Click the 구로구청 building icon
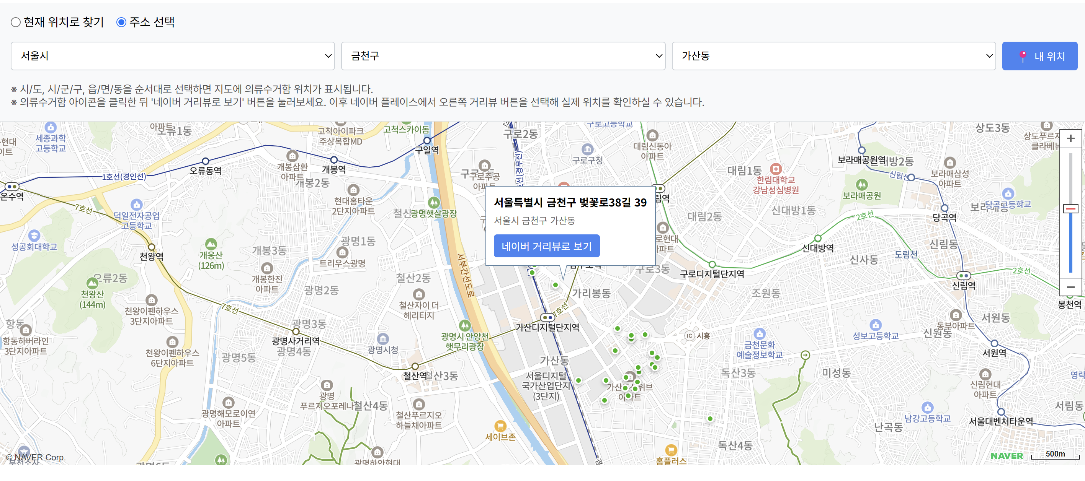The height and width of the screenshot is (481, 1085). pyautogui.click(x=588, y=149)
